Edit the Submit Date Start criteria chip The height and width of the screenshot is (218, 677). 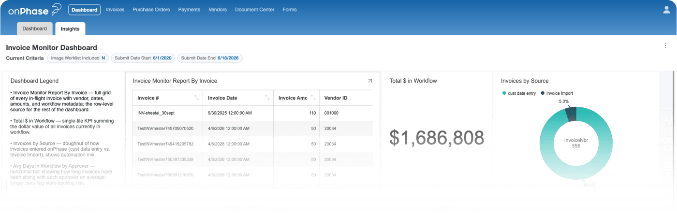tap(143, 58)
